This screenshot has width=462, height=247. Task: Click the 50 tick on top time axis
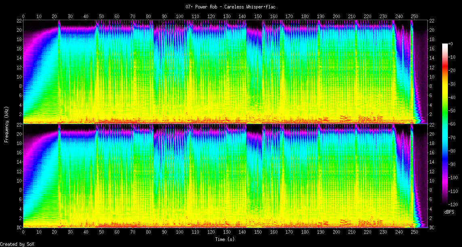coord(101,17)
